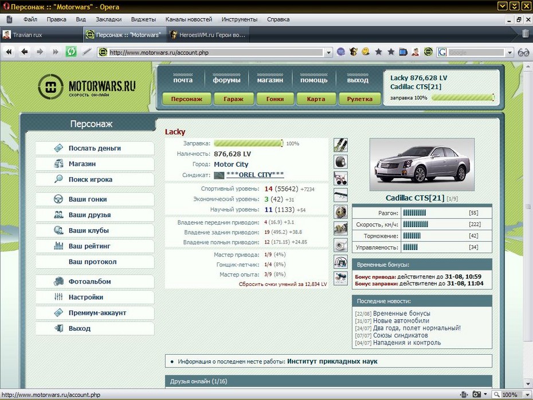Click the brake disc part icon

340,212
